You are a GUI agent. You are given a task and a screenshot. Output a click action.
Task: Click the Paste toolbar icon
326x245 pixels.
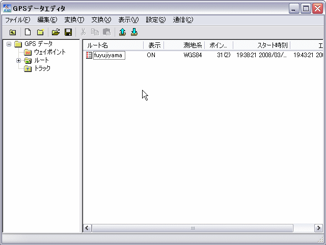[107, 32]
